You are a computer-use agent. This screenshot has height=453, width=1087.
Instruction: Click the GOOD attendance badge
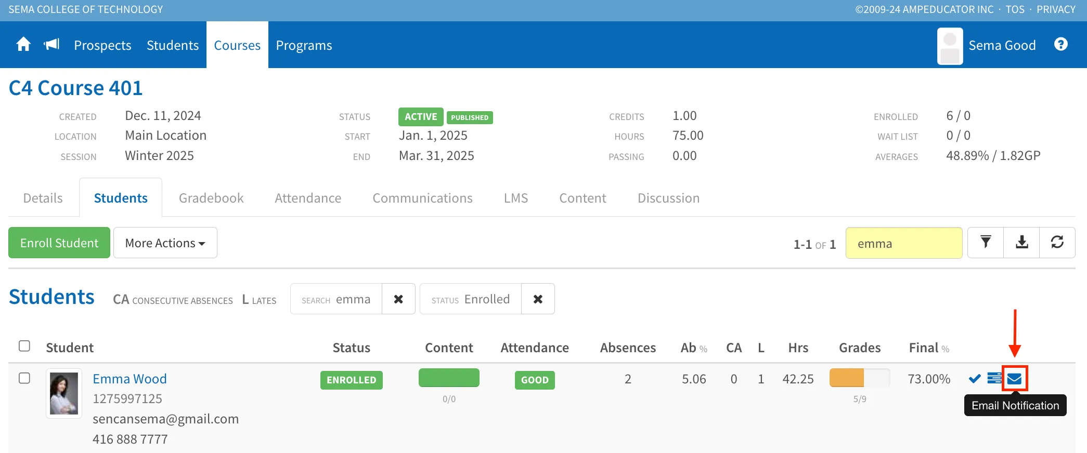535,380
